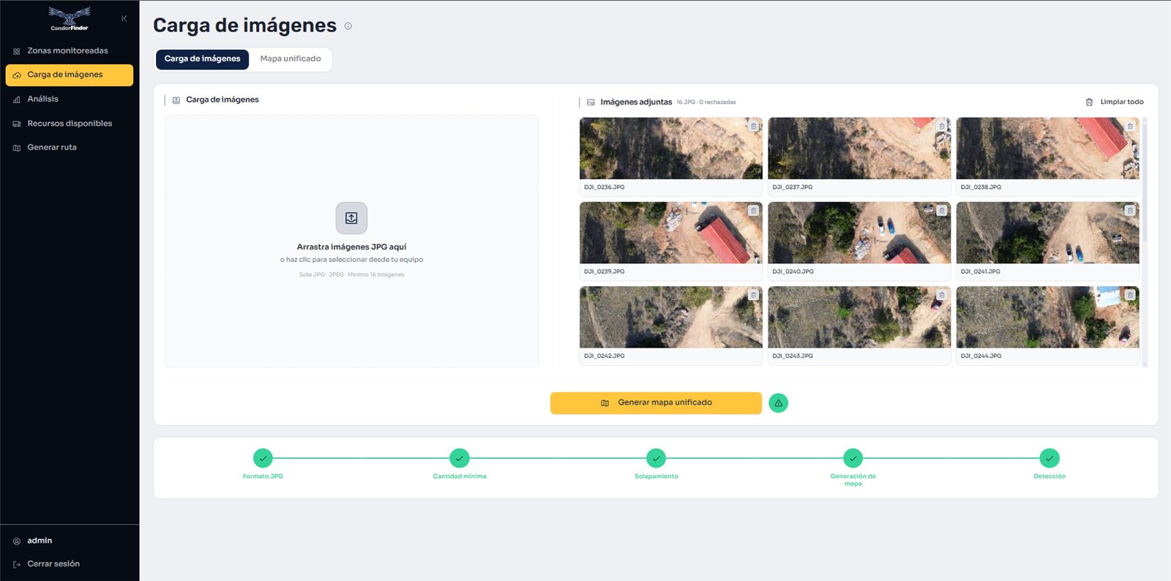This screenshot has width=1171, height=581.
Task: Collapse the sidebar with the arrow icon
Action: [x=124, y=18]
